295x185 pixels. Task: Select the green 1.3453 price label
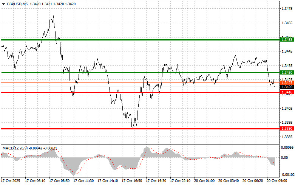click(285, 39)
